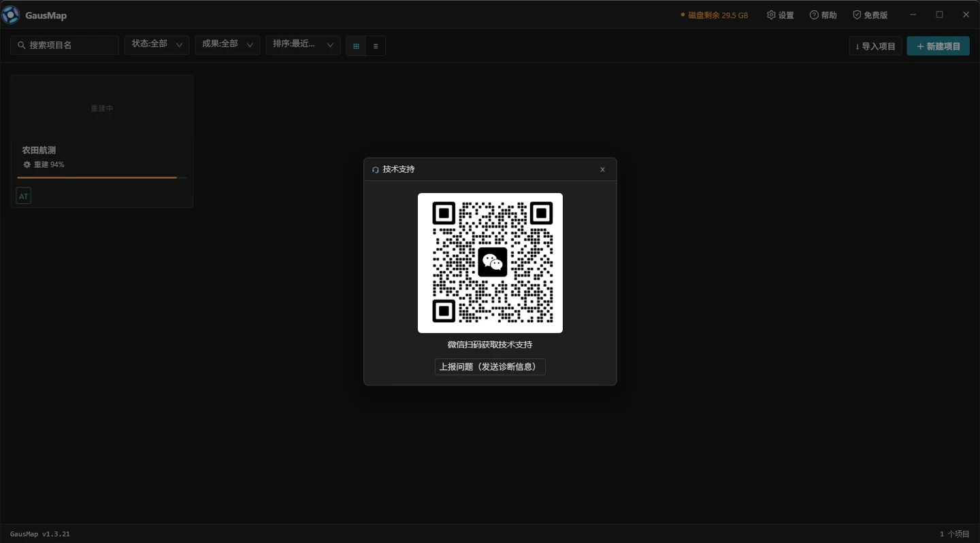Click the AT tag icon on project card
This screenshot has width=980, height=543.
24,196
